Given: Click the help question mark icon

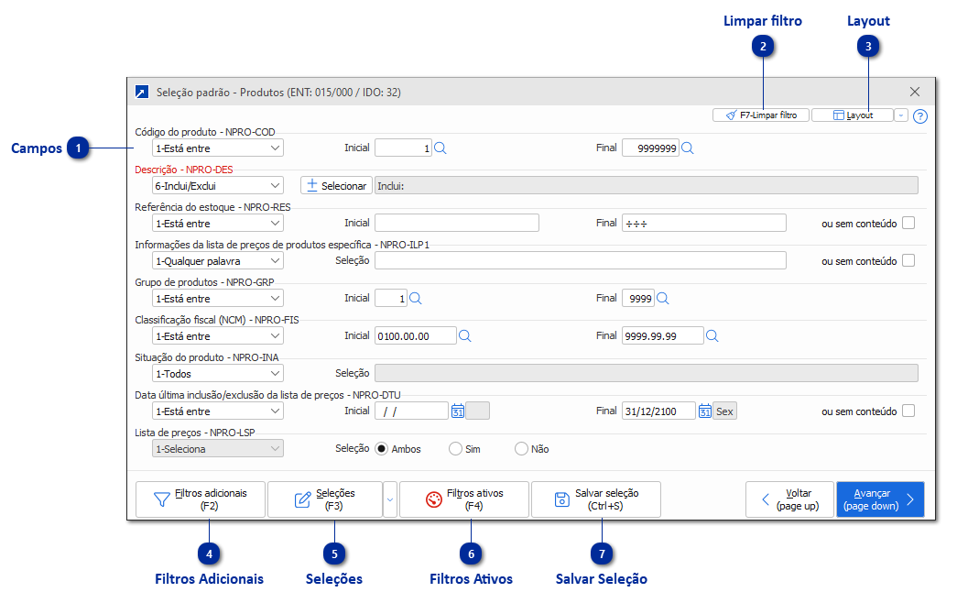Looking at the screenshot, I should coord(919,116).
